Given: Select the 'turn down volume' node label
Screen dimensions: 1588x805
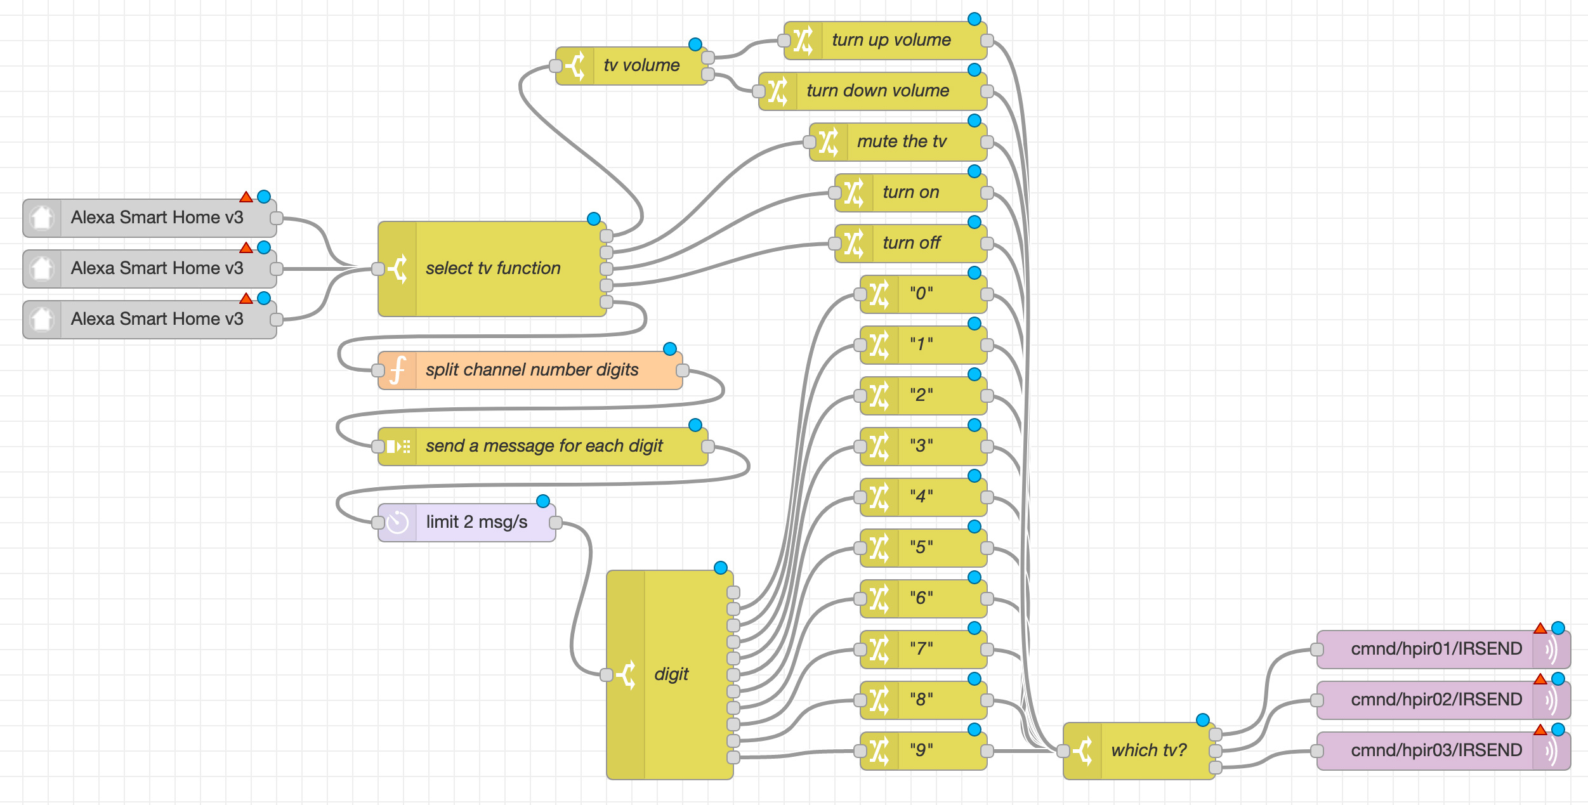Looking at the screenshot, I should [x=877, y=91].
